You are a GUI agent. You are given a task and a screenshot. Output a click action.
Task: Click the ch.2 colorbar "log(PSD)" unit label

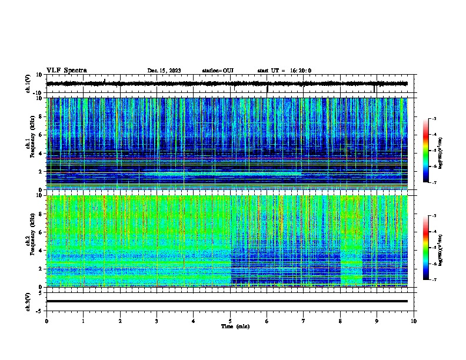click(440, 250)
